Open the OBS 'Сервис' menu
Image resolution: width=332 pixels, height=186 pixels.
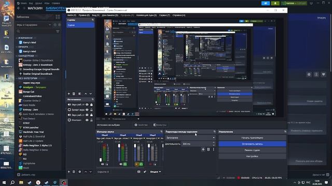[165, 15]
